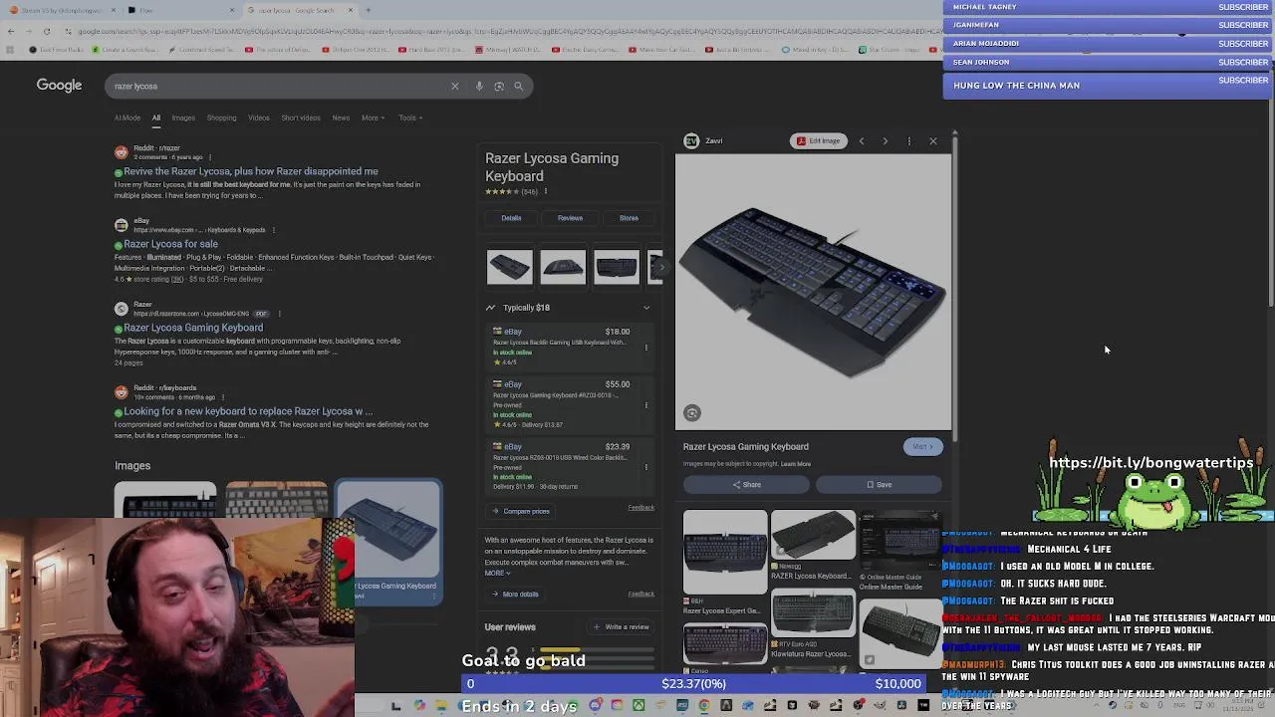
Task: Open Learn More copyright link
Action: (x=796, y=464)
